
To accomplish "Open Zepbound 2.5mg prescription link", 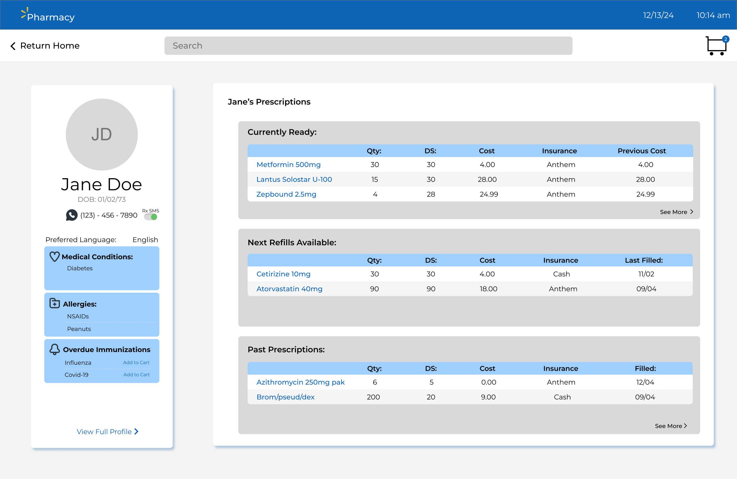I will (286, 194).
